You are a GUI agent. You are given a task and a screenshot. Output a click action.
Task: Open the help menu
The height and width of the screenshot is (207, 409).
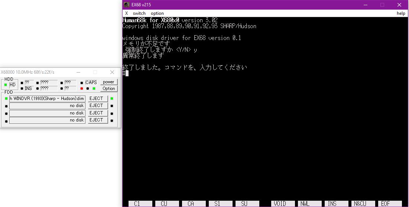[x=401, y=13]
